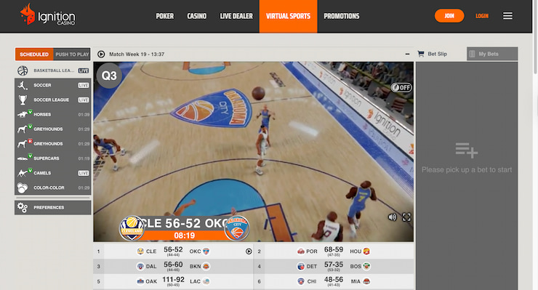Click the Match Week 19 play icon
Screen dimensions: 538x290
coord(101,54)
